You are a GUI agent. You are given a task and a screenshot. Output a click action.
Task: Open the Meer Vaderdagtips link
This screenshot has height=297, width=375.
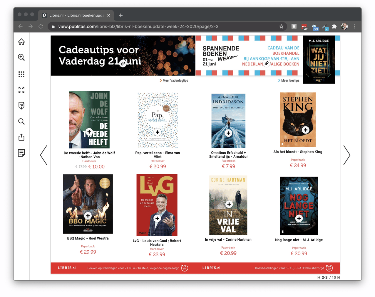[174, 80]
